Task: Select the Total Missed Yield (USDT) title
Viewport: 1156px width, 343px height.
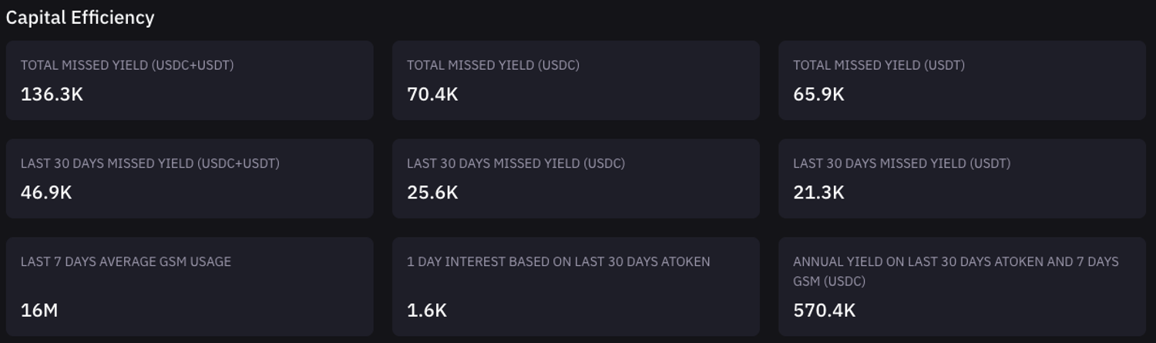Action: pyautogui.click(x=879, y=65)
